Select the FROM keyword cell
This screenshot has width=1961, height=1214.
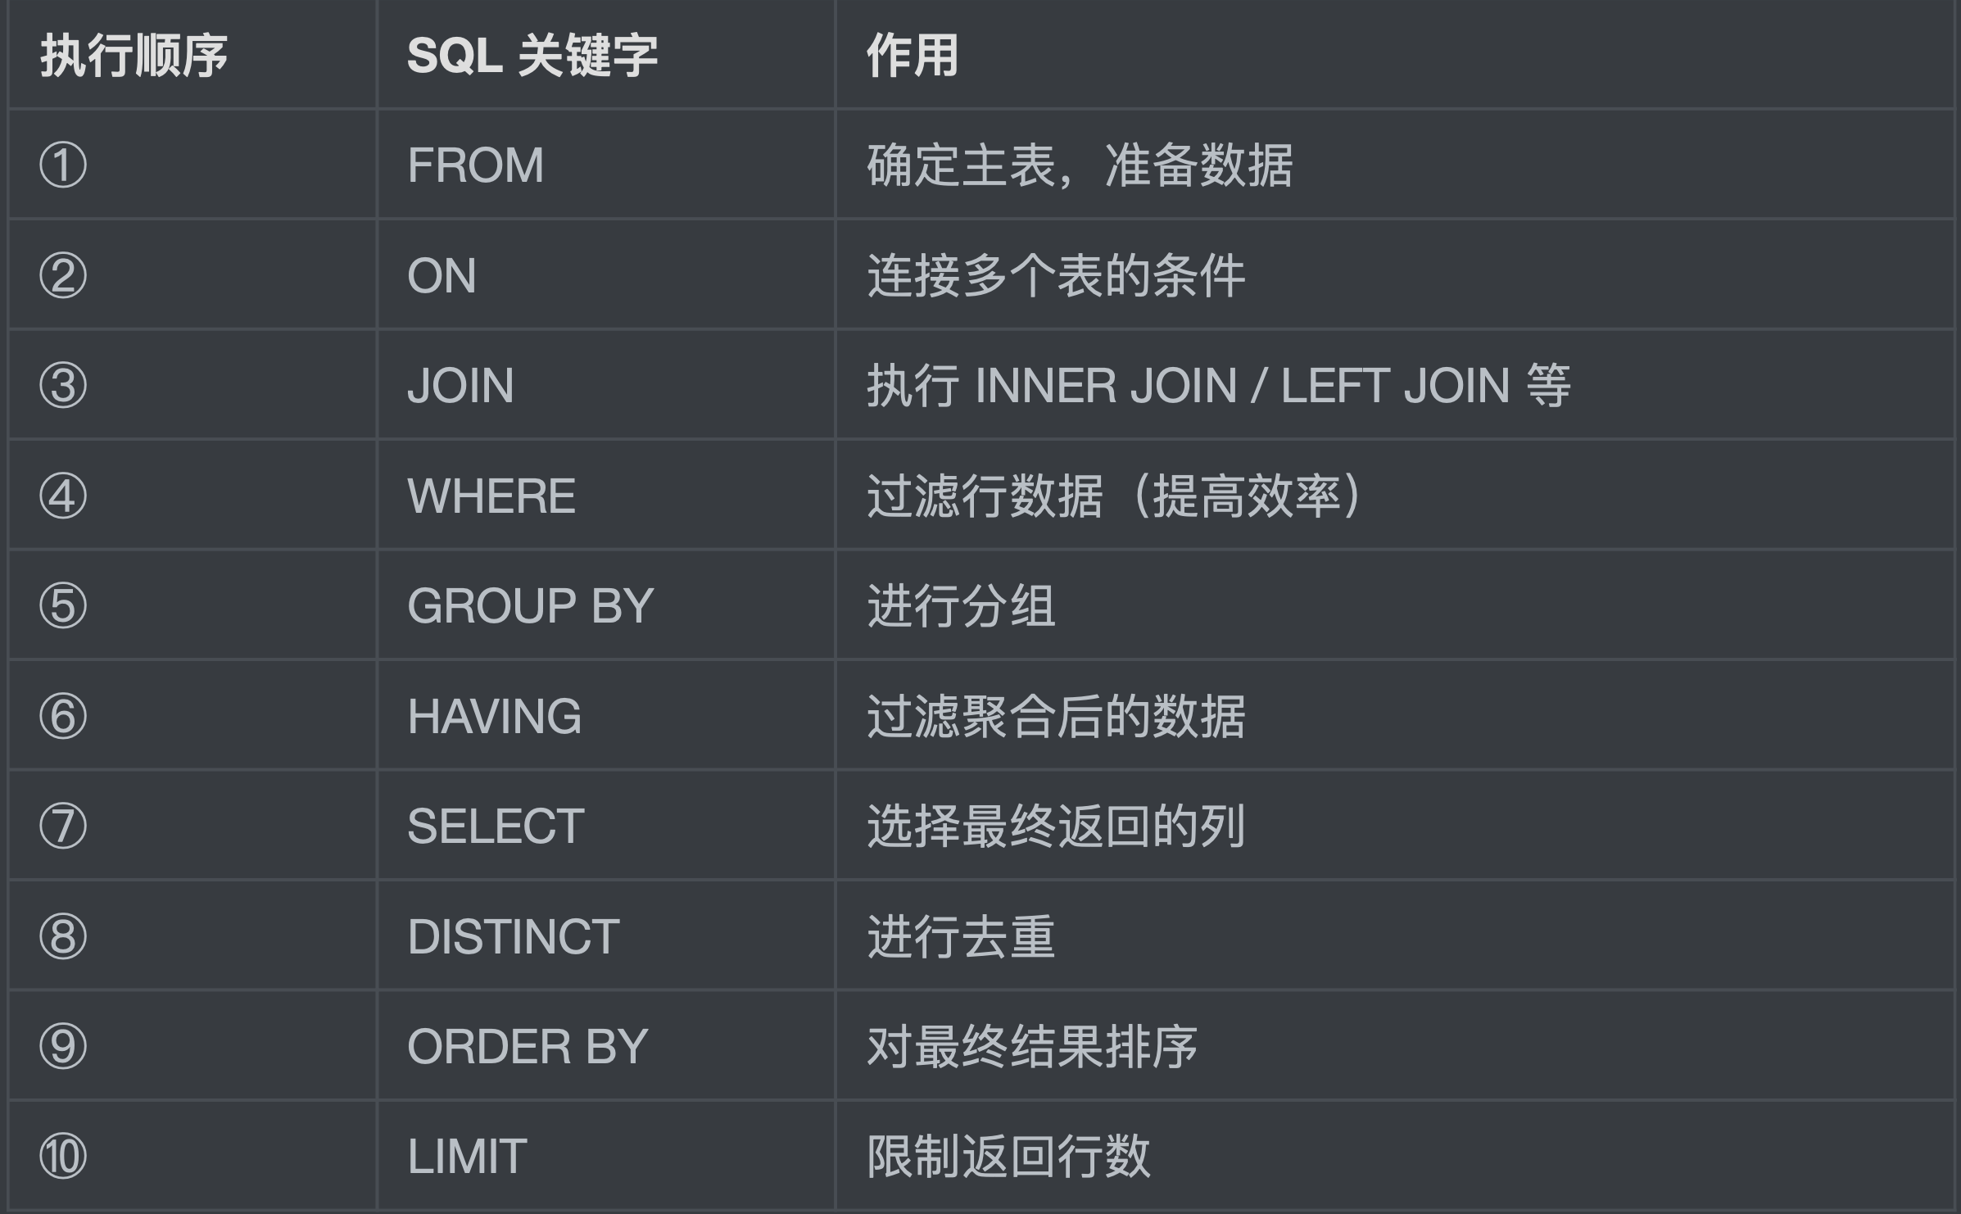[475, 165]
